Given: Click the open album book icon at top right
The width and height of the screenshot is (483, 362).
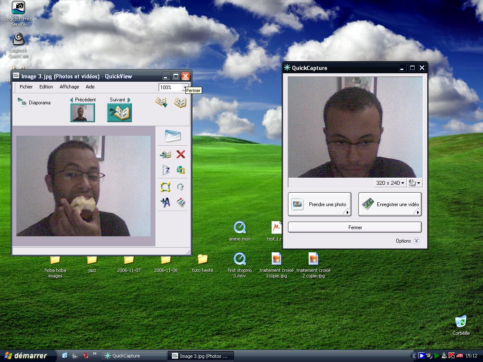Looking at the screenshot, I should coord(180,102).
